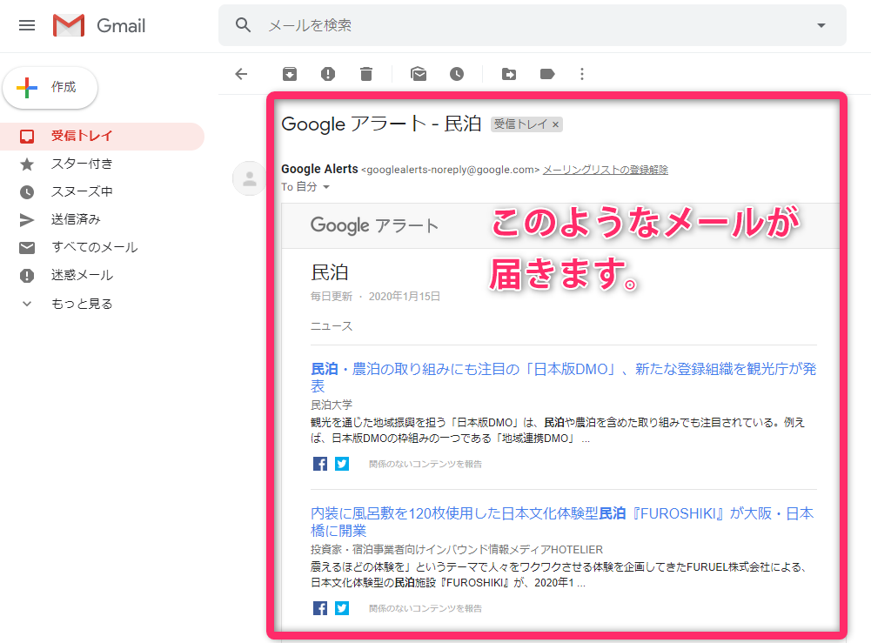The width and height of the screenshot is (871, 643).
Task: Click the sender avatar icon
Action: point(250,178)
